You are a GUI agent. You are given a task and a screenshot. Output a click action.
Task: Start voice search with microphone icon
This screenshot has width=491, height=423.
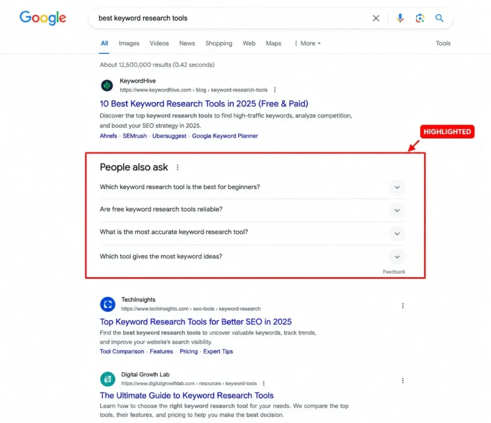tap(400, 18)
